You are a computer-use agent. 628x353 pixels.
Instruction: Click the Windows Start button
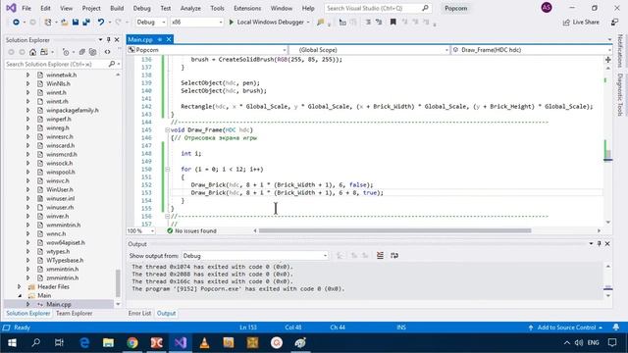tap(12, 342)
